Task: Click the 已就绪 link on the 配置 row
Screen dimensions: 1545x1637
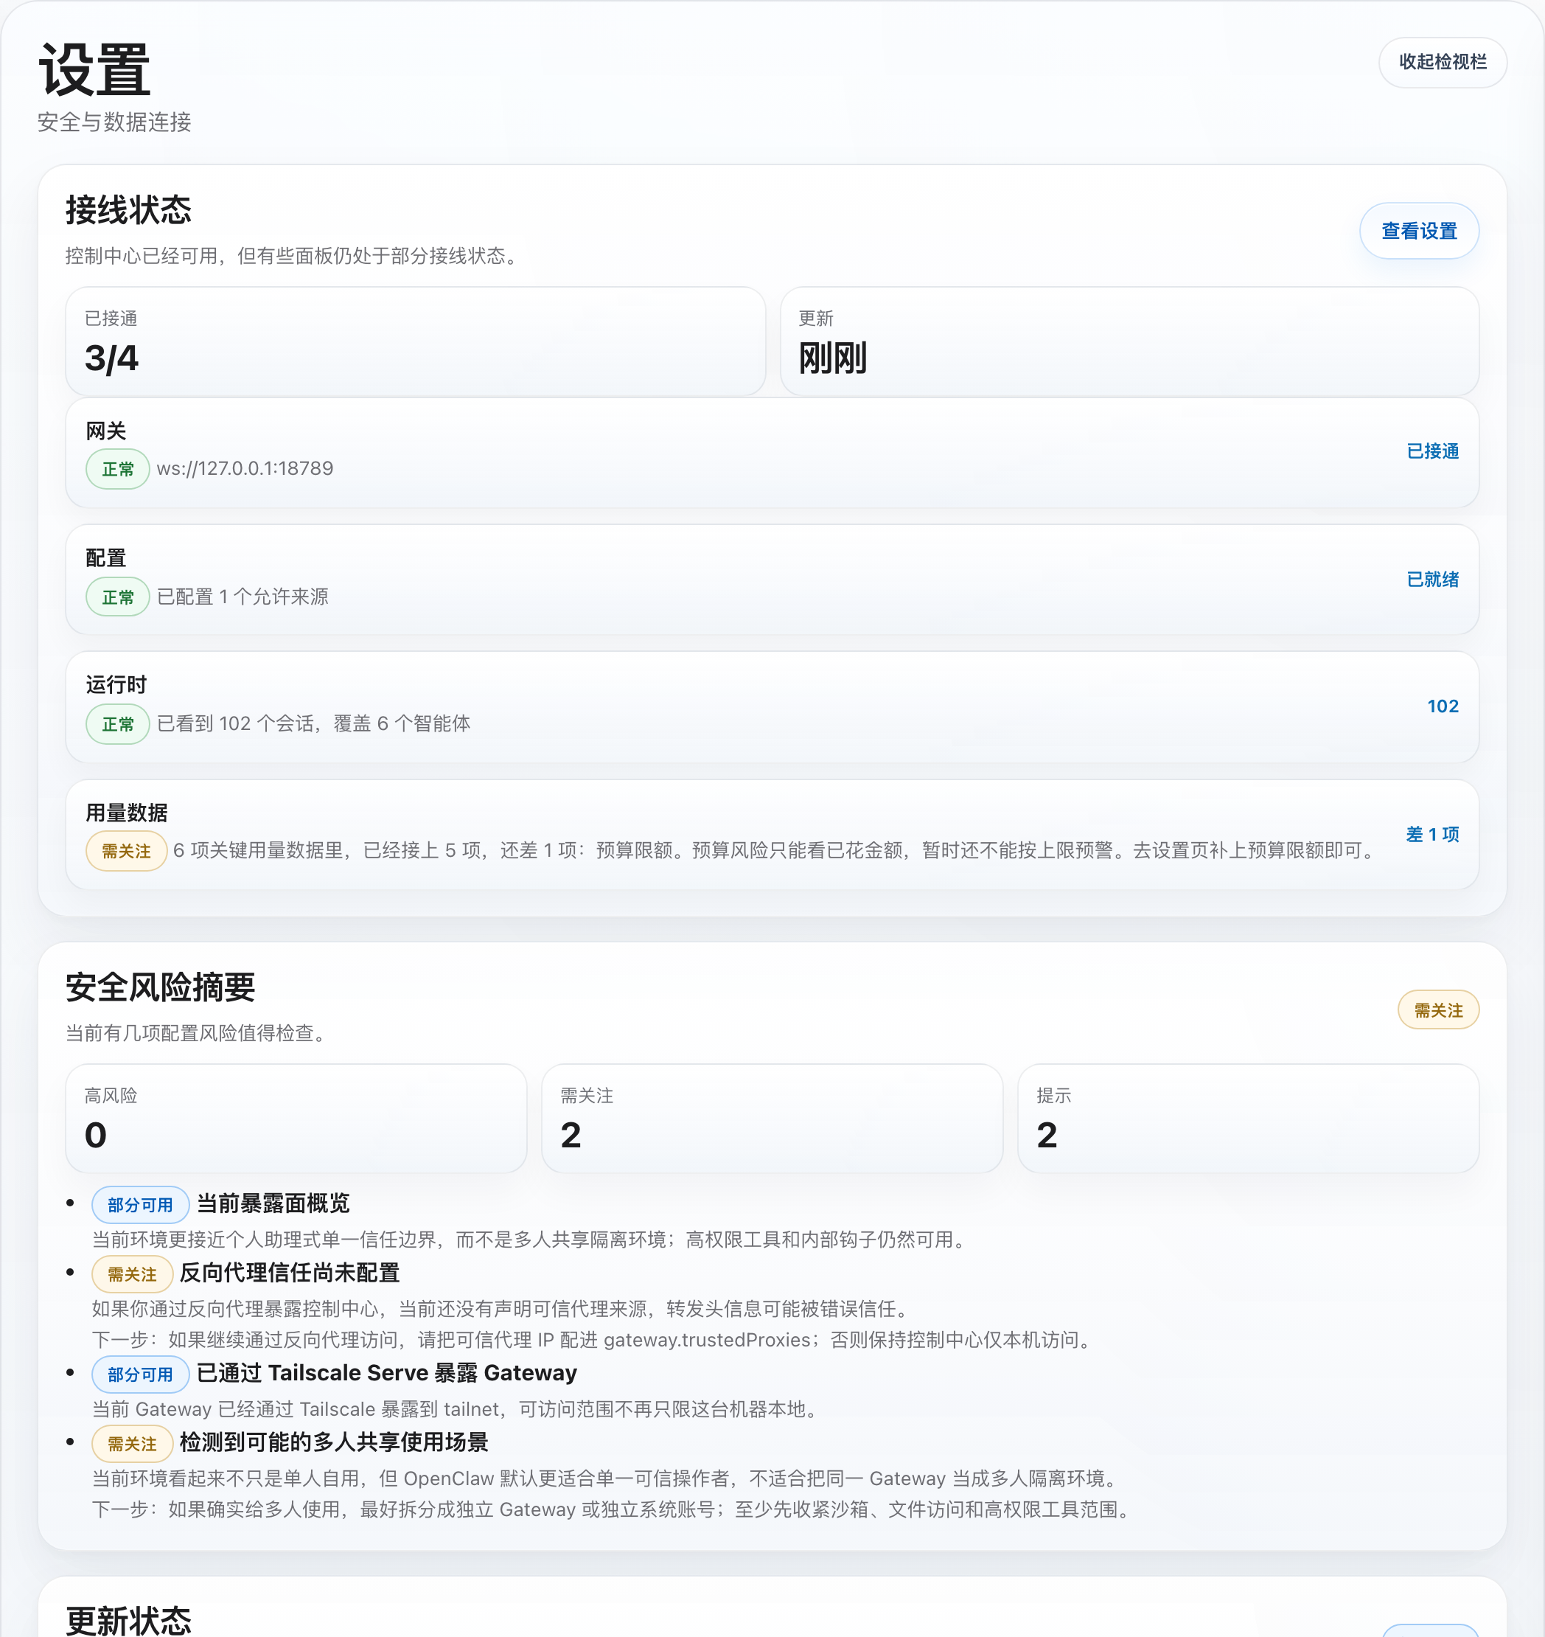Action: pos(1432,579)
